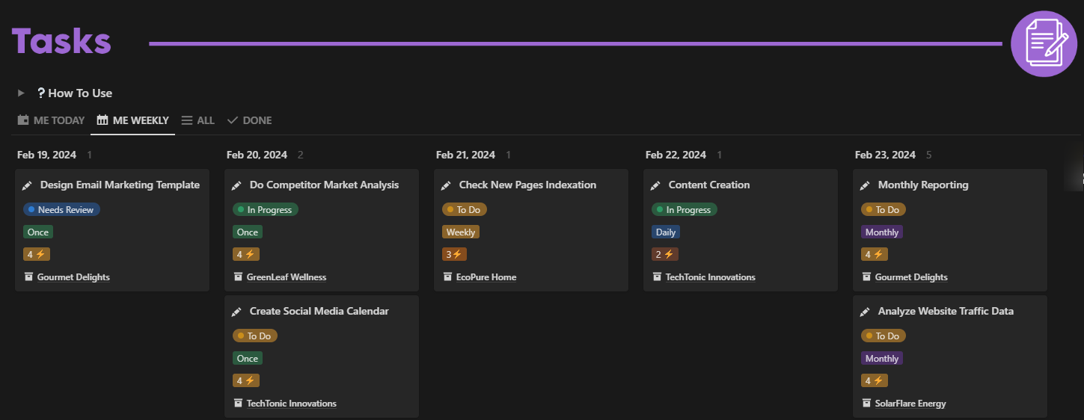Screen dimensions: 1084x420
Task: Click pencil icon beside Content Creation card
Action: click(655, 185)
